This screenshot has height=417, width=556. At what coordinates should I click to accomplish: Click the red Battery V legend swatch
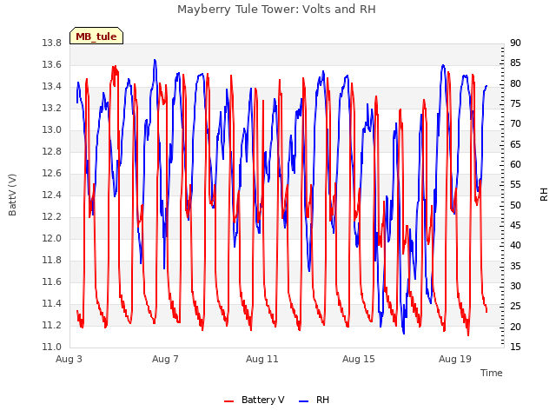229,400
